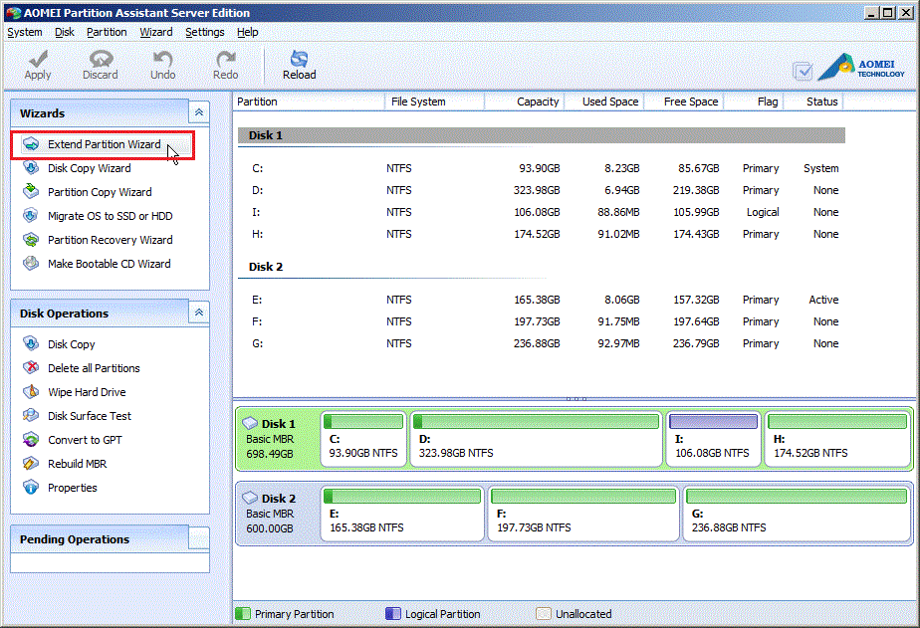This screenshot has height=628, width=920.
Task: Click the Partition Copy Wizard icon
Action: click(31, 192)
